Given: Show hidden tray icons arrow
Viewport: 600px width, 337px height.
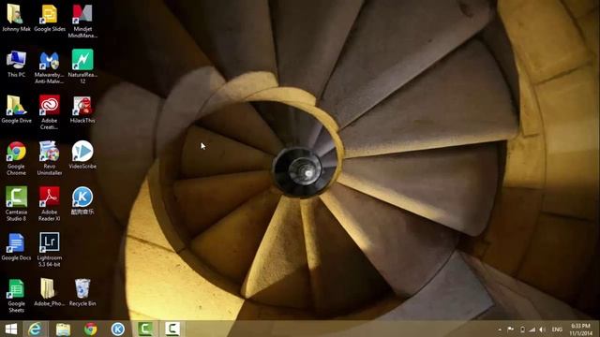Looking at the screenshot, I should [500, 330].
